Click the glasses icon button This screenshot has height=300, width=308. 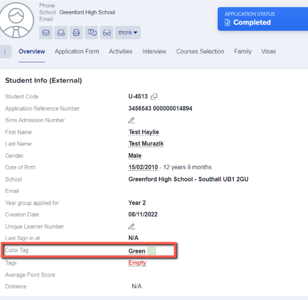[x=107, y=33]
